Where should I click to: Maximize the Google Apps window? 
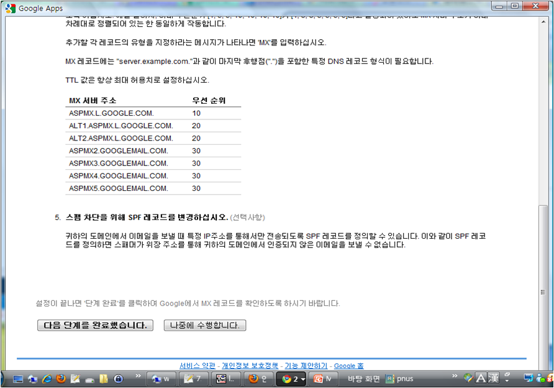pyautogui.click(x=515, y=6)
